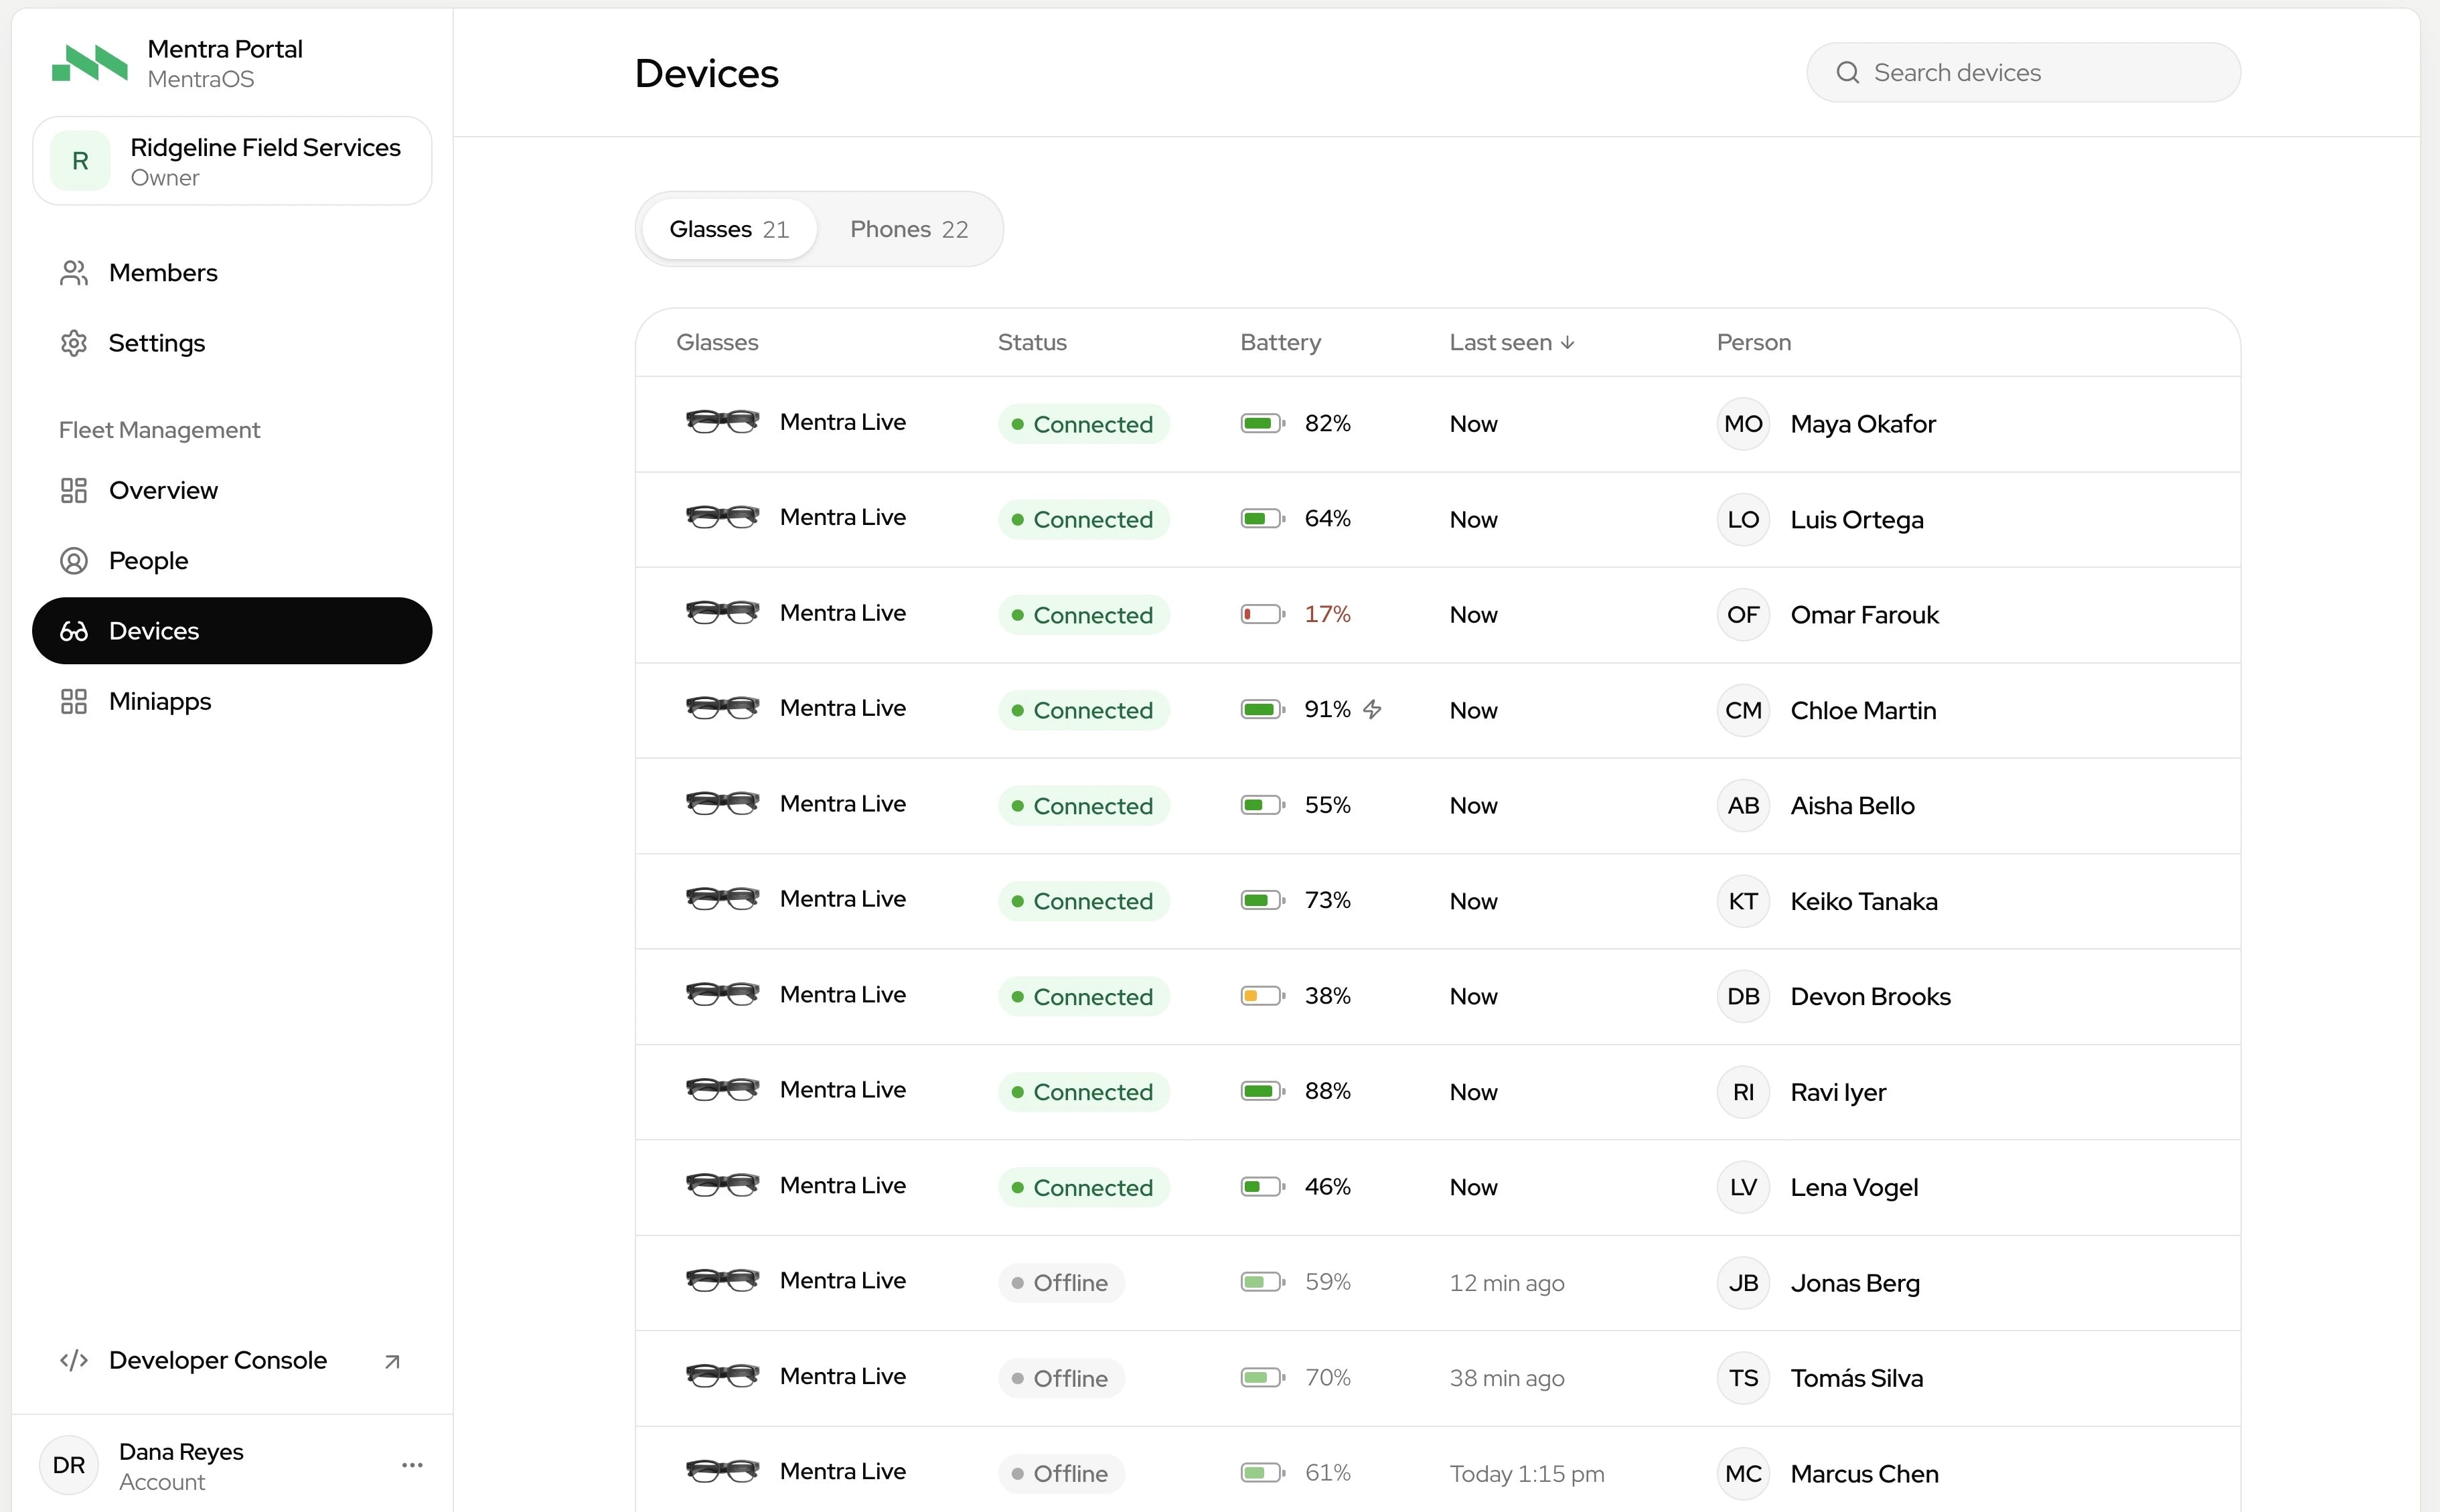Sort by the Status column header
Screen dimensions: 2440x1512
point(1032,342)
